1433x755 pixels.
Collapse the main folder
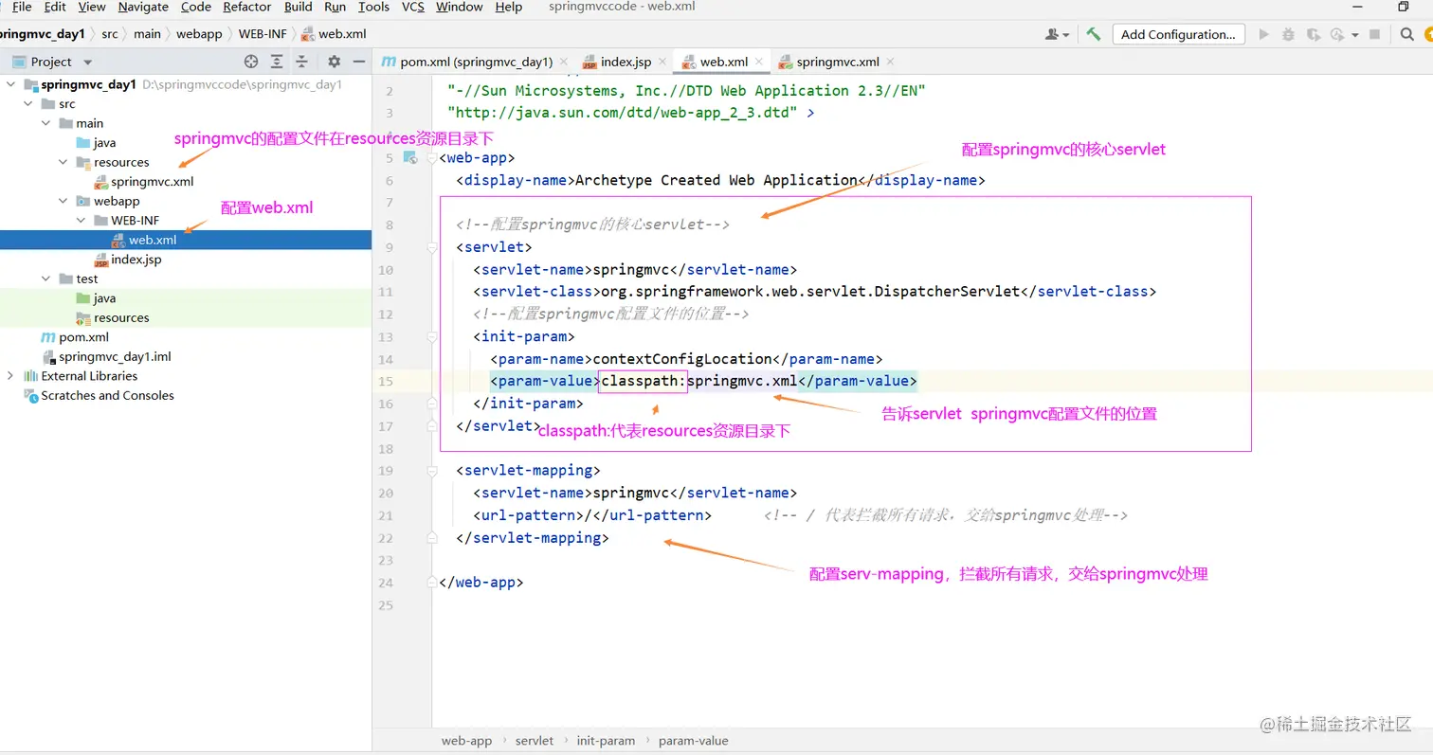(x=45, y=123)
